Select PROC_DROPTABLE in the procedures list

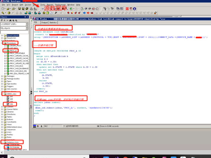(x=17, y=53)
